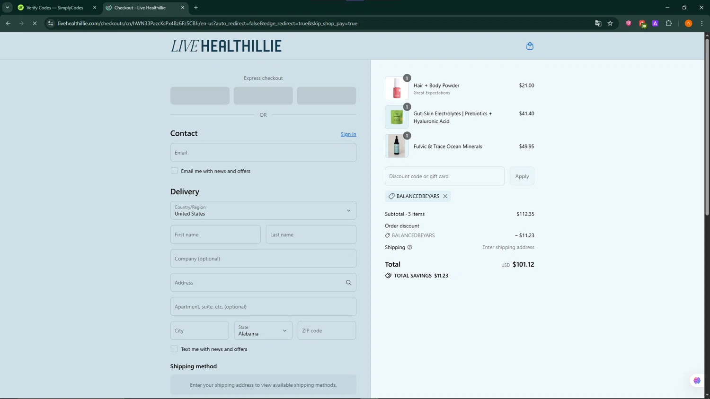
Task: Remove the BALANCEDBEYARS discount code tag
Action: [445, 196]
